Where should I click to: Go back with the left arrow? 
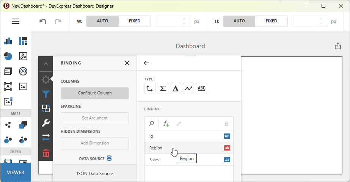pyautogui.click(x=146, y=63)
